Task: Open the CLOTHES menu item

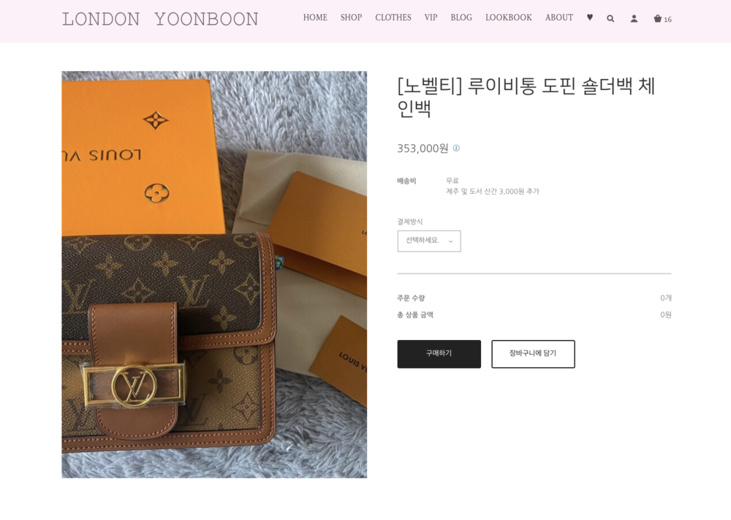Action: 393,18
